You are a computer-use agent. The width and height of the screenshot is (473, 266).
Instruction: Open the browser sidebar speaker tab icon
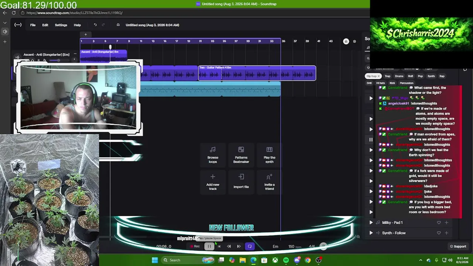[x=5, y=31]
